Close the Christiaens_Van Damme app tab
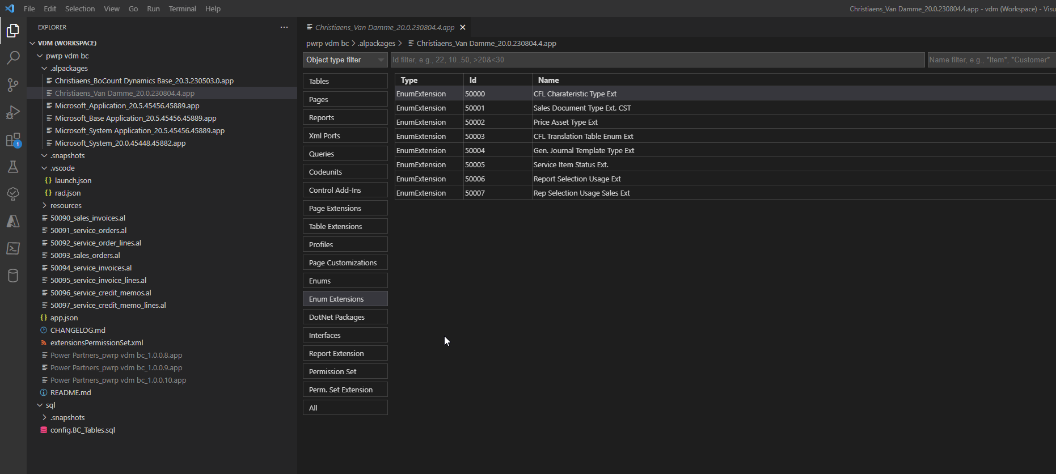This screenshot has width=1056, height=474. coord(463,27)
